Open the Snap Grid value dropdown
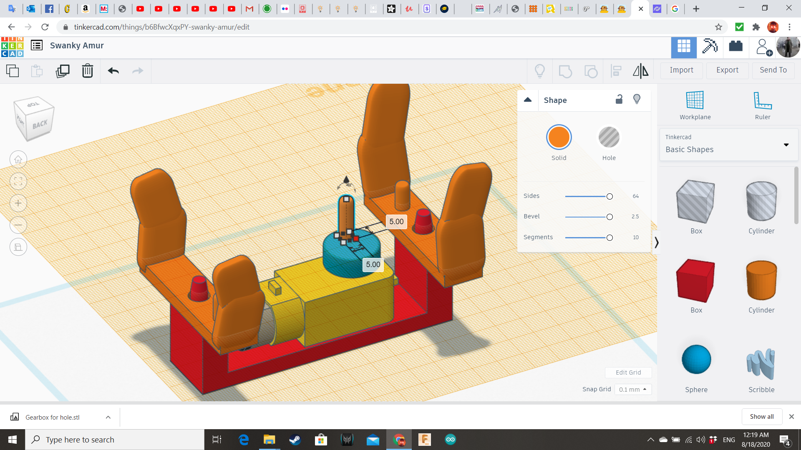 (632, 389)
